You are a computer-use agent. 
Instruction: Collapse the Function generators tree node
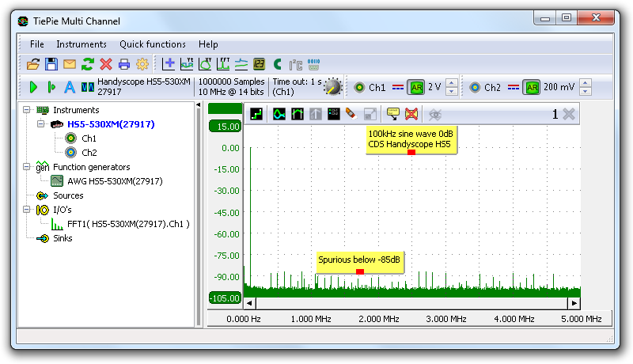click(28, 167)
